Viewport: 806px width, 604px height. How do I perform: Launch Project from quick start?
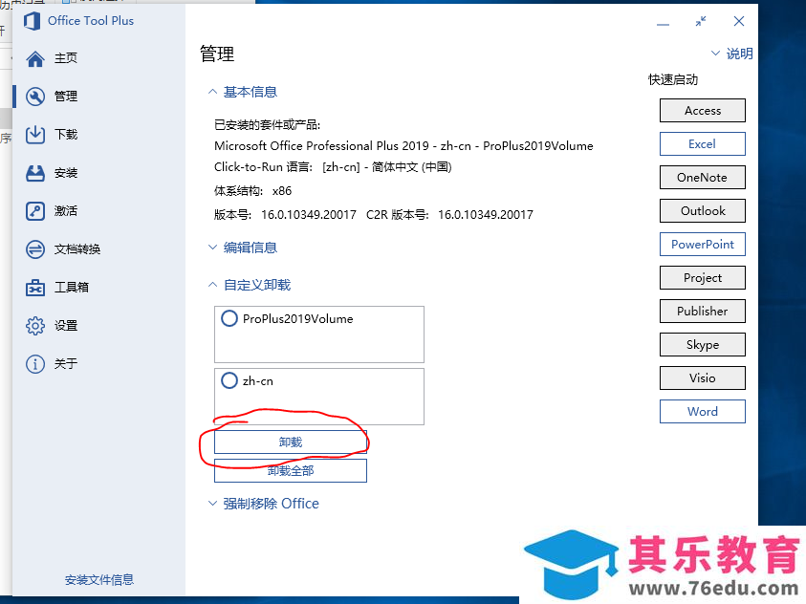(702, 277)
